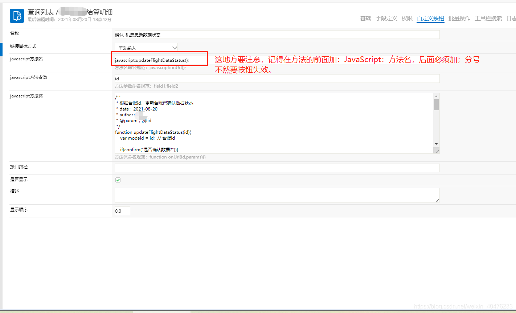Viewport: 516px width, 313px height.
Task: Click the 最后编辑时间 timestamp text
Action: 70,20
